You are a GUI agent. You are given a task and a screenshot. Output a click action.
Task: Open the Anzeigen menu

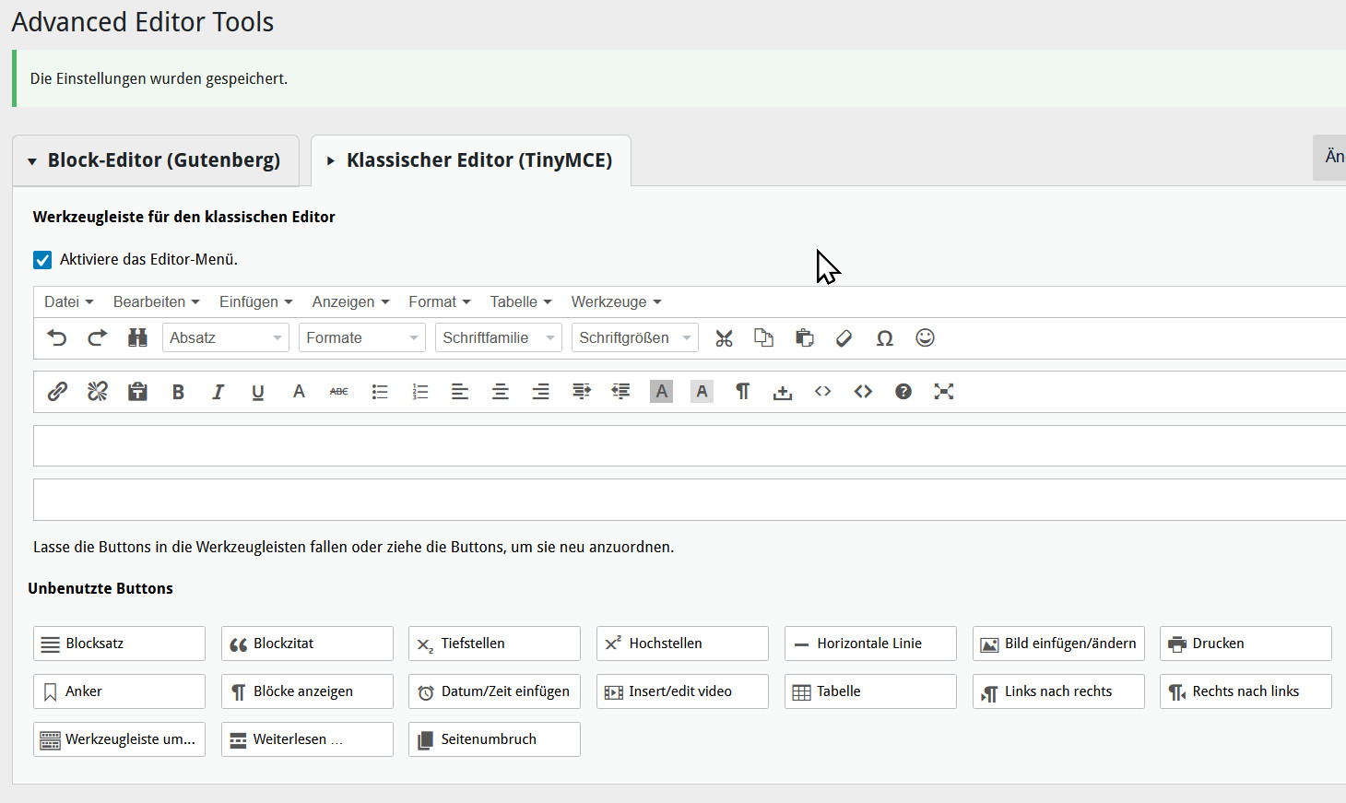[x=351, y=302]
